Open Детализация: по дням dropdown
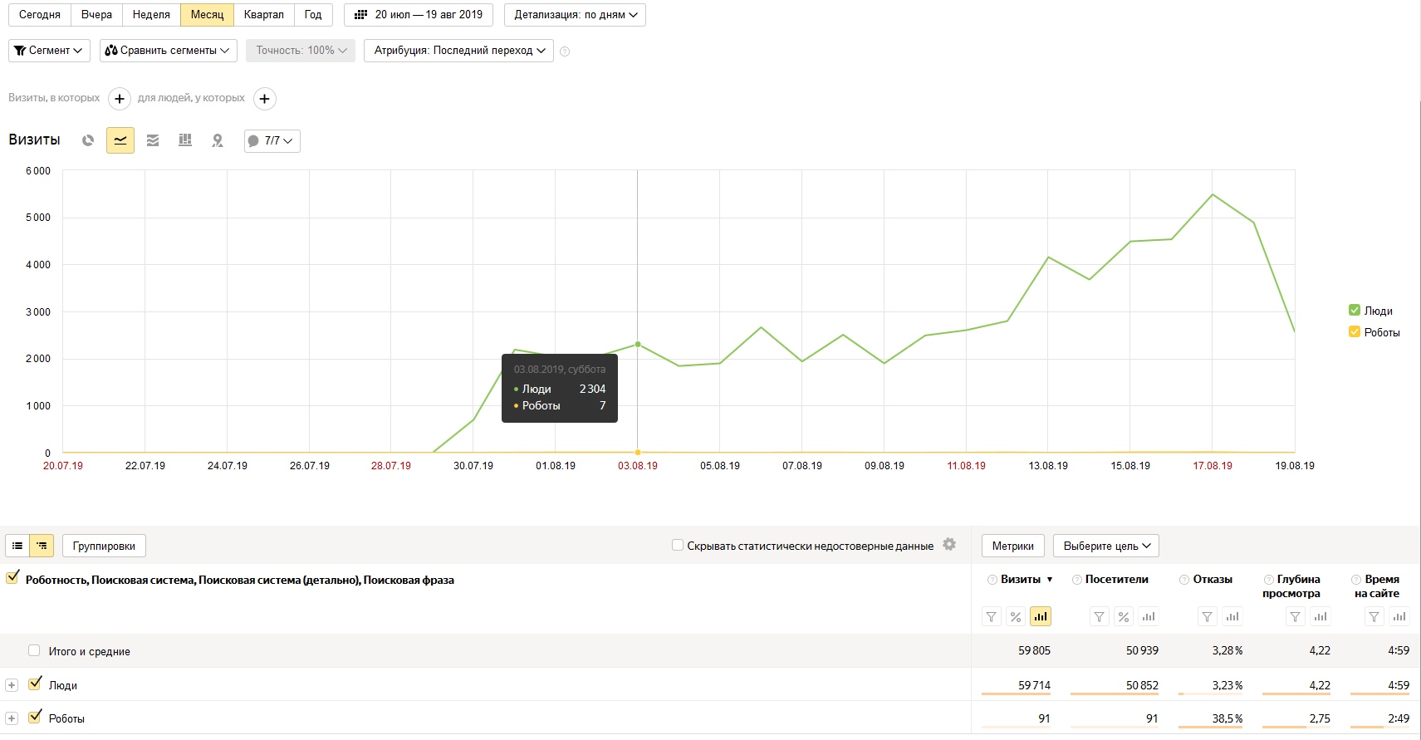The width and height of the screenshot is (1421, 740). (x=575, y=15)
